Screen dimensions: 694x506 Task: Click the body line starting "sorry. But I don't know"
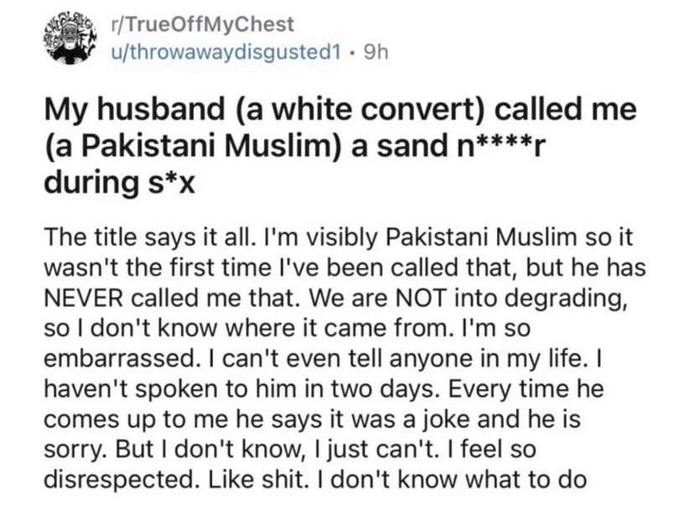[290, 450]
